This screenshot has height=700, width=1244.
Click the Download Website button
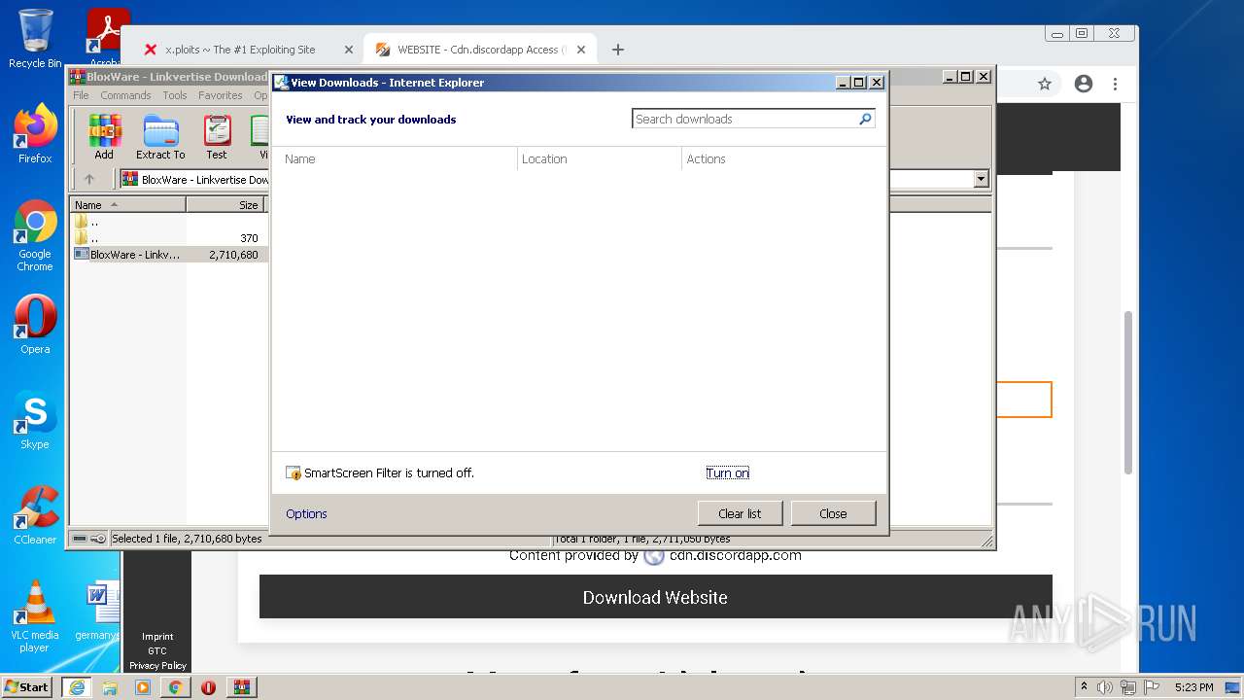(x=655, y=597)
